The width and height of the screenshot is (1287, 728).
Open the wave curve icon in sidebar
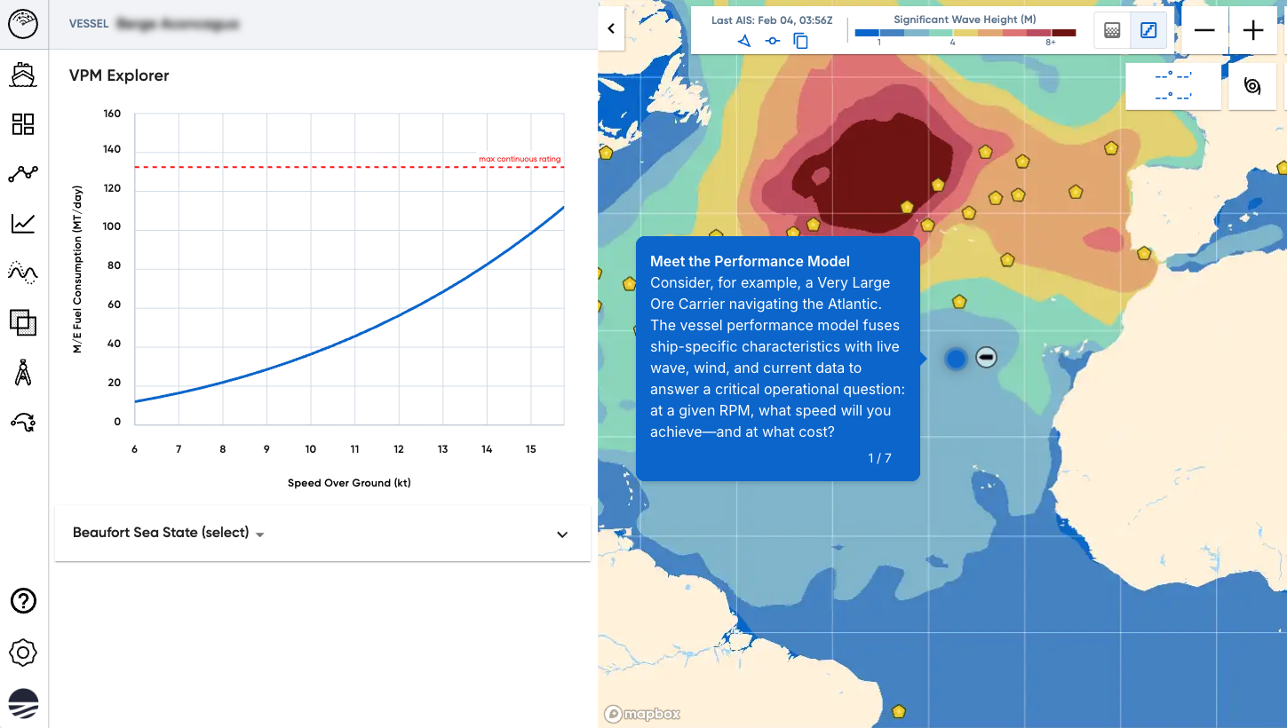[x=23, y=273]
